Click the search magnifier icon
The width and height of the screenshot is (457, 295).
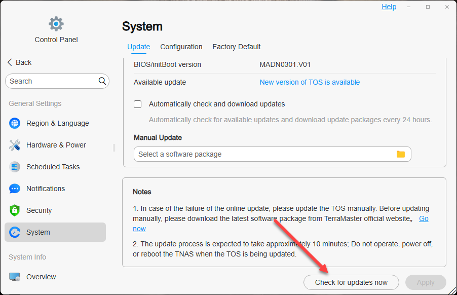point(102,81)
